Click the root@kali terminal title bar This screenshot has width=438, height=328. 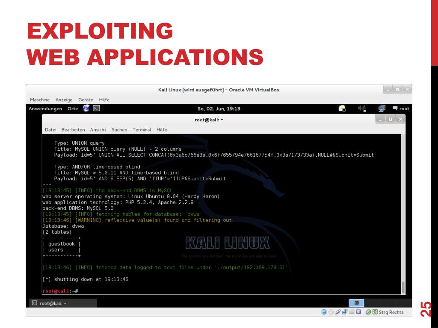pyautogui.click(x=209, y=120)
